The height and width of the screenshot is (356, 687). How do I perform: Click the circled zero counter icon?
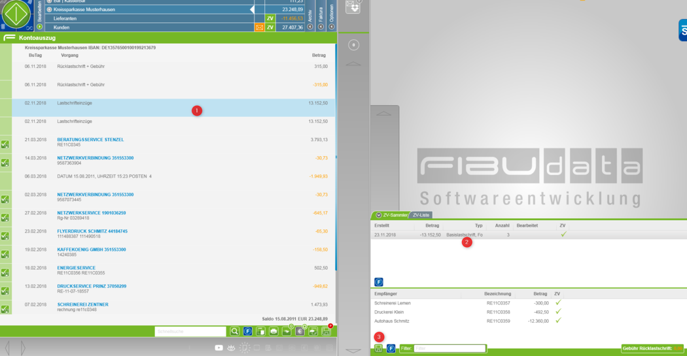point(353,44)
